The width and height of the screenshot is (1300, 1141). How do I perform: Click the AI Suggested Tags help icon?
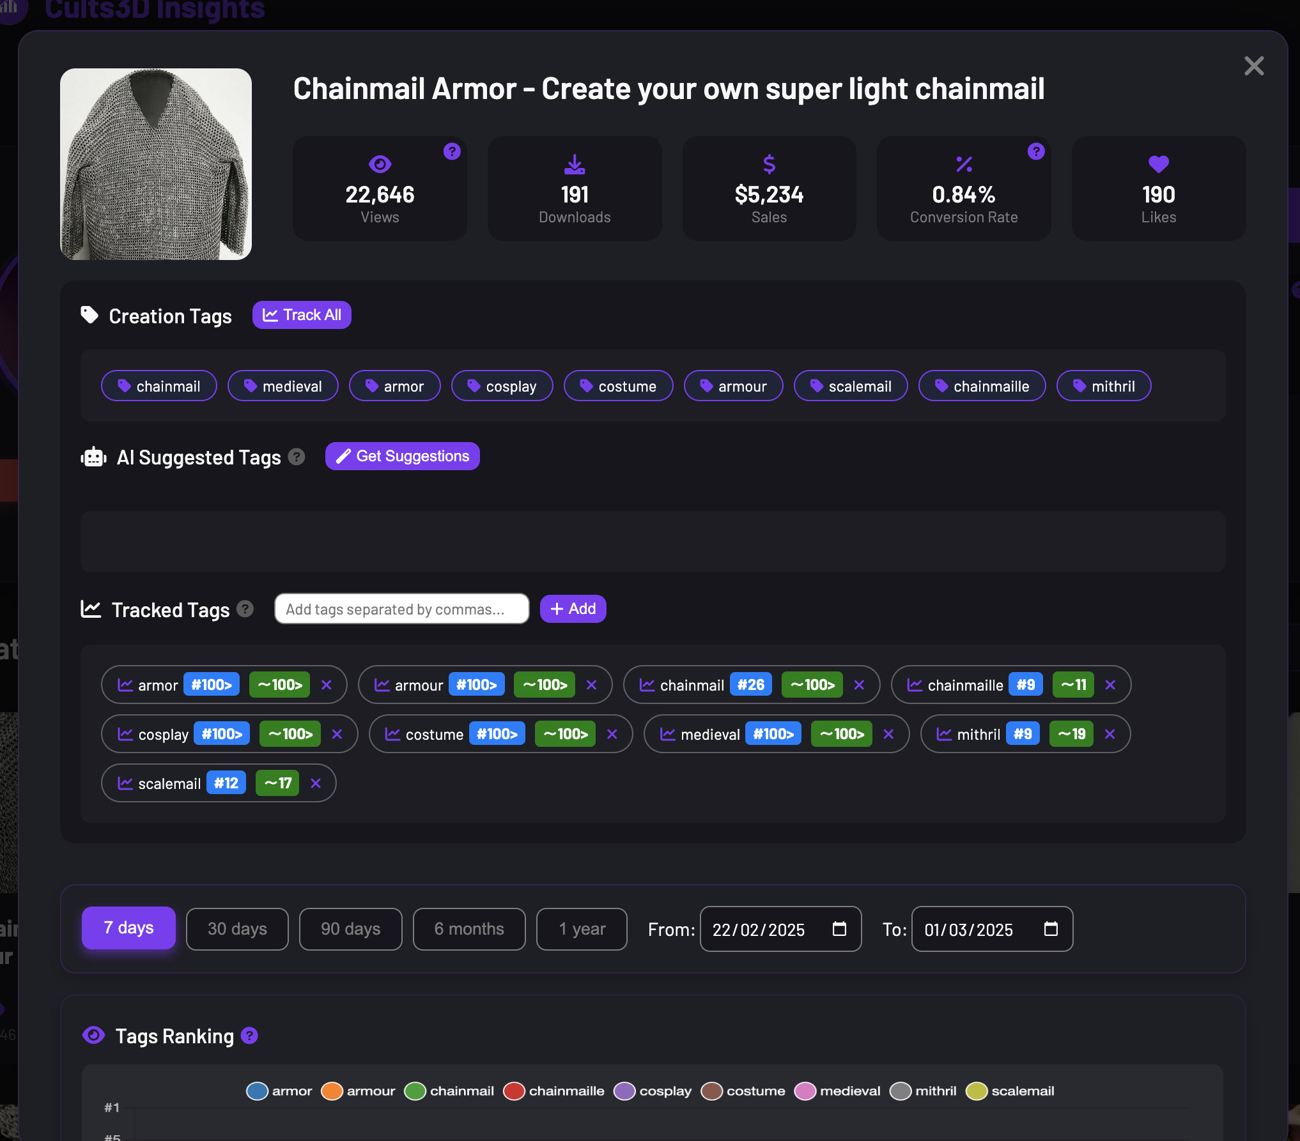click(x=297, y=457)
